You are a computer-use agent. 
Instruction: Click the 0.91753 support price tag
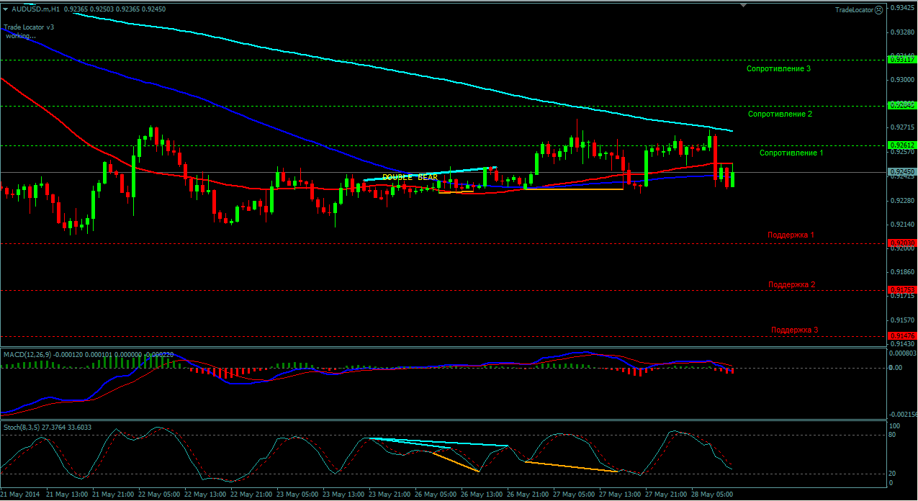(x=902, y=290)
